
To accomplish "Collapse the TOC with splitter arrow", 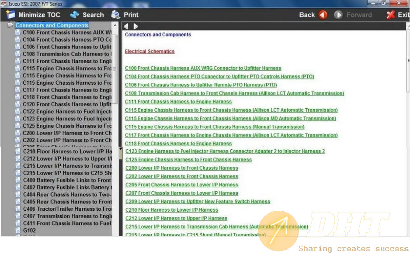I will click(121, 149).
